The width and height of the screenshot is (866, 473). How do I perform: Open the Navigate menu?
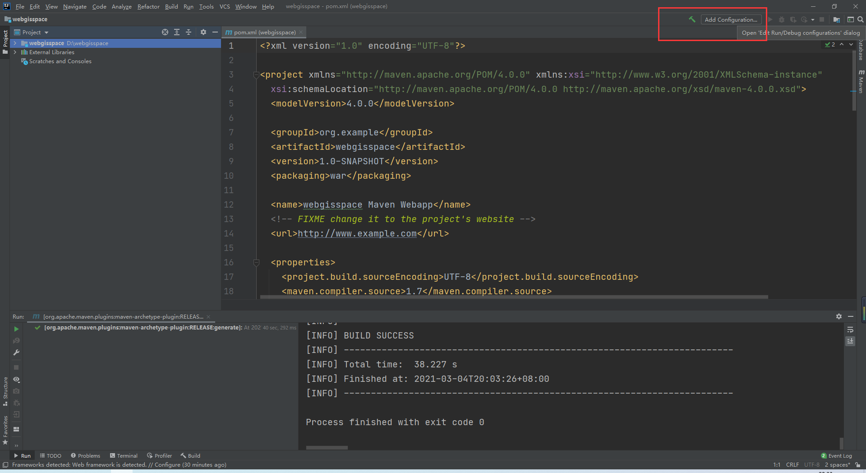[x=75, y=6]
